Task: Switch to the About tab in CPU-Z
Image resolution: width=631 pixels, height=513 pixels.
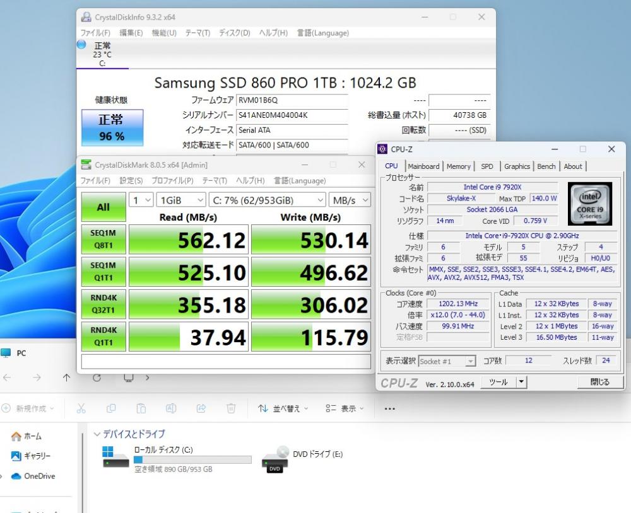Action: (573, 166)
